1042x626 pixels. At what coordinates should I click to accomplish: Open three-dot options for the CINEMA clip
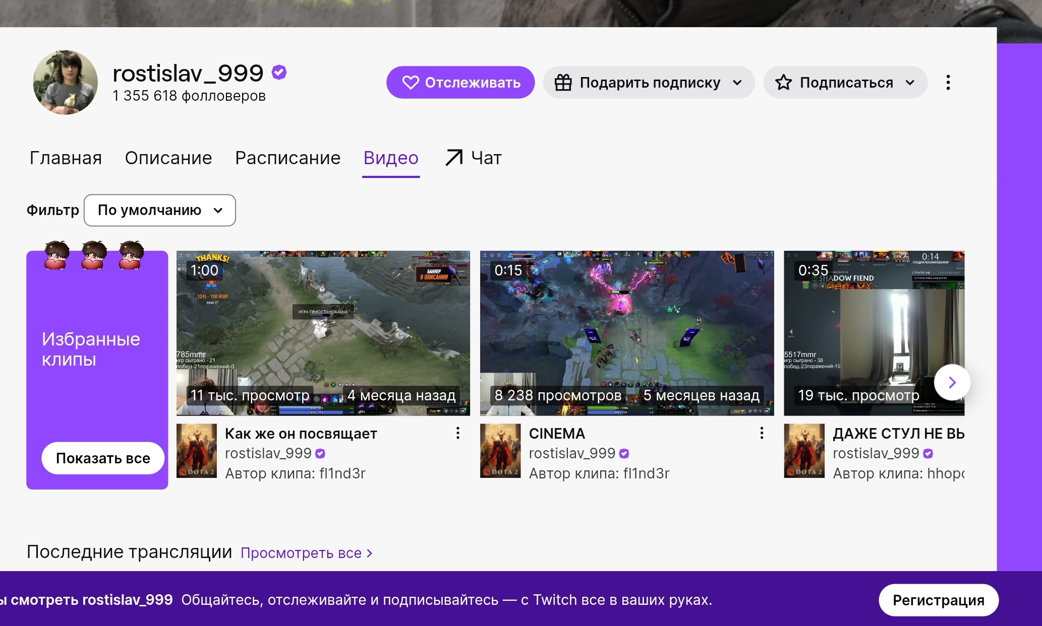point(762,433)
